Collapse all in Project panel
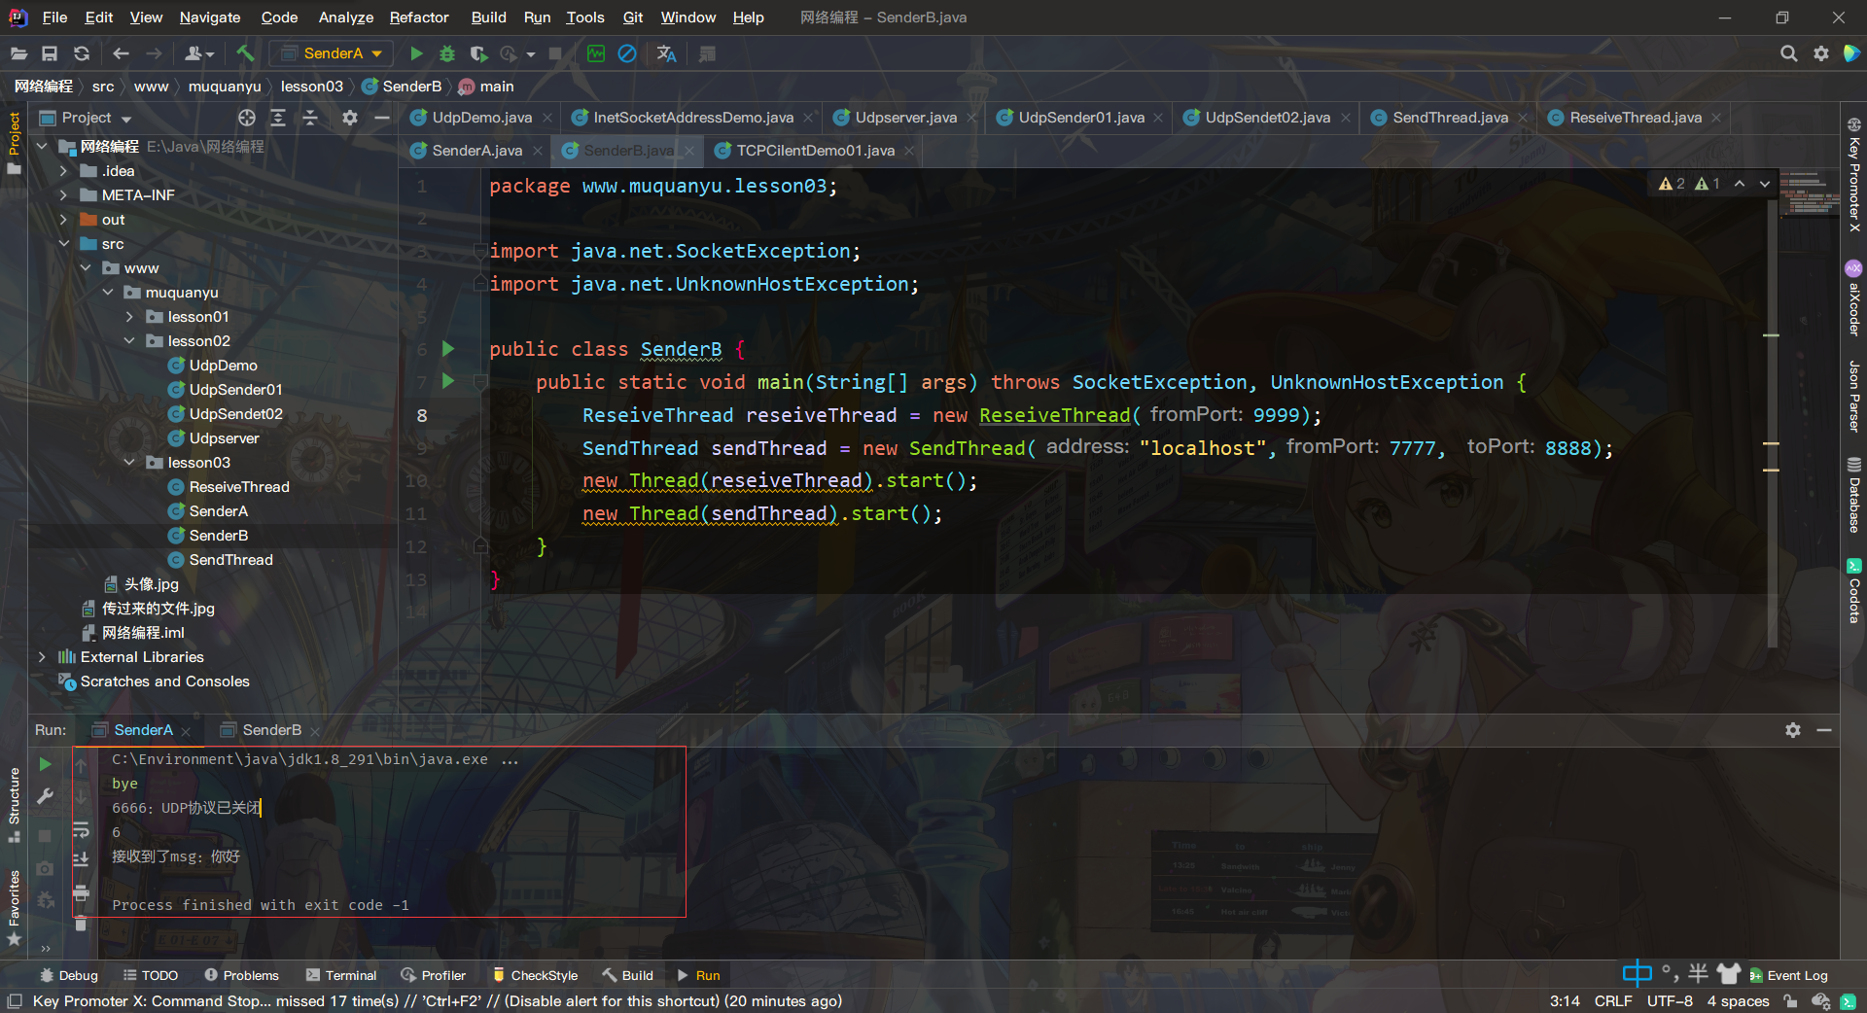Viewport: 1867px width, 1013px height. (310, 118)
